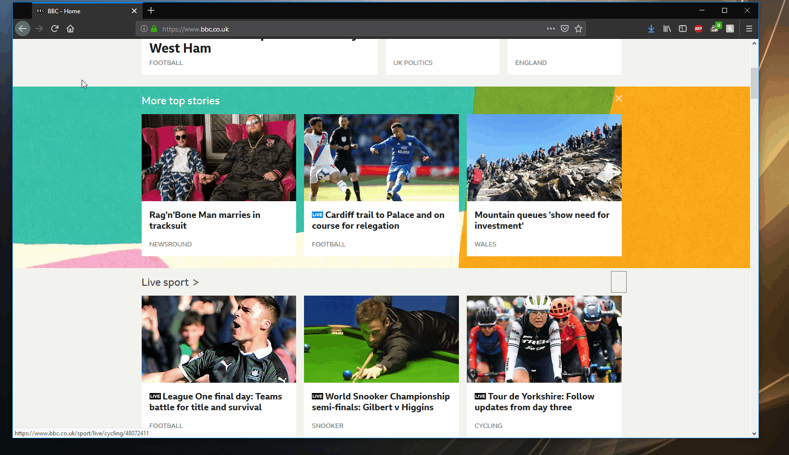Reload the BBC page
Image resolution: width=789 pixels, height=455 pixels.
coord(55,29)
